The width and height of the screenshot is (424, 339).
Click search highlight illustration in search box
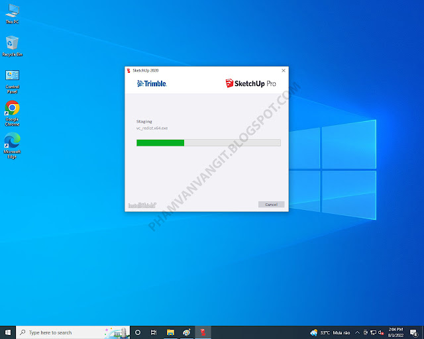117,332
